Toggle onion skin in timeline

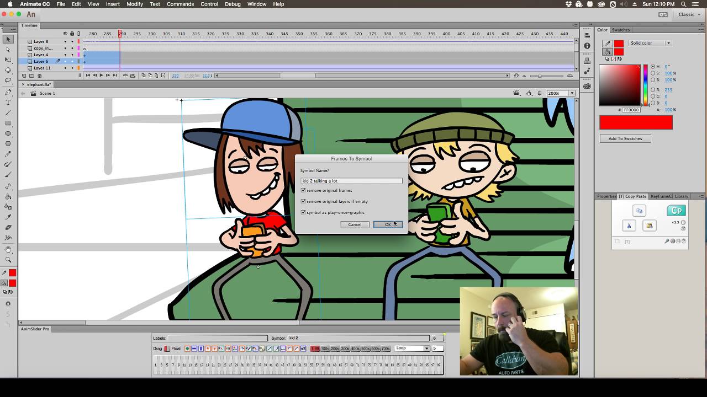(144, 76)
